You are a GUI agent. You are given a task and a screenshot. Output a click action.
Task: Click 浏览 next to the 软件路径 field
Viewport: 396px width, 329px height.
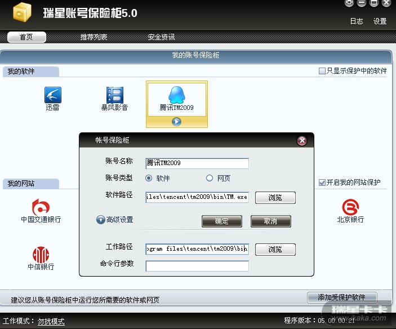275,197
